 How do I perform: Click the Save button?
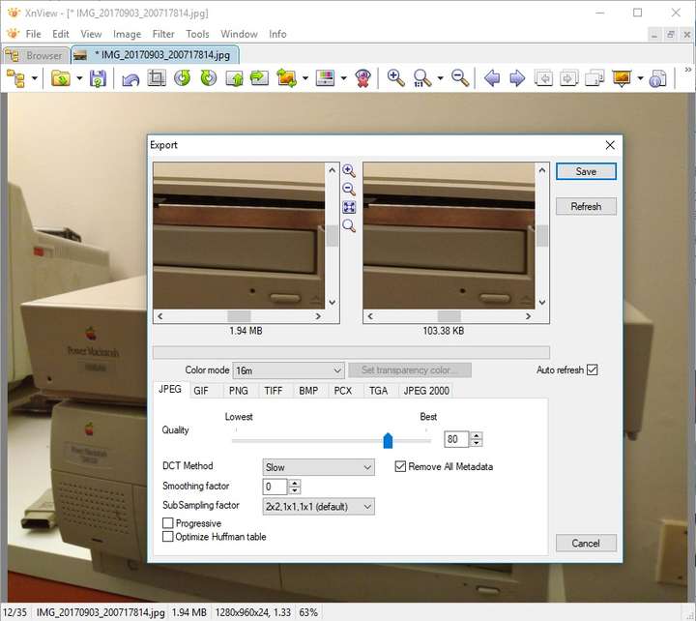[x=586, y=171]
